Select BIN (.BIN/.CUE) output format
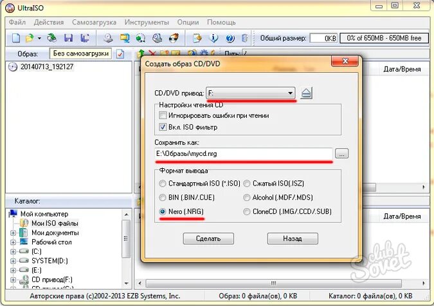The height and width of the screenshot is (306, 434). tap(163, 198)
